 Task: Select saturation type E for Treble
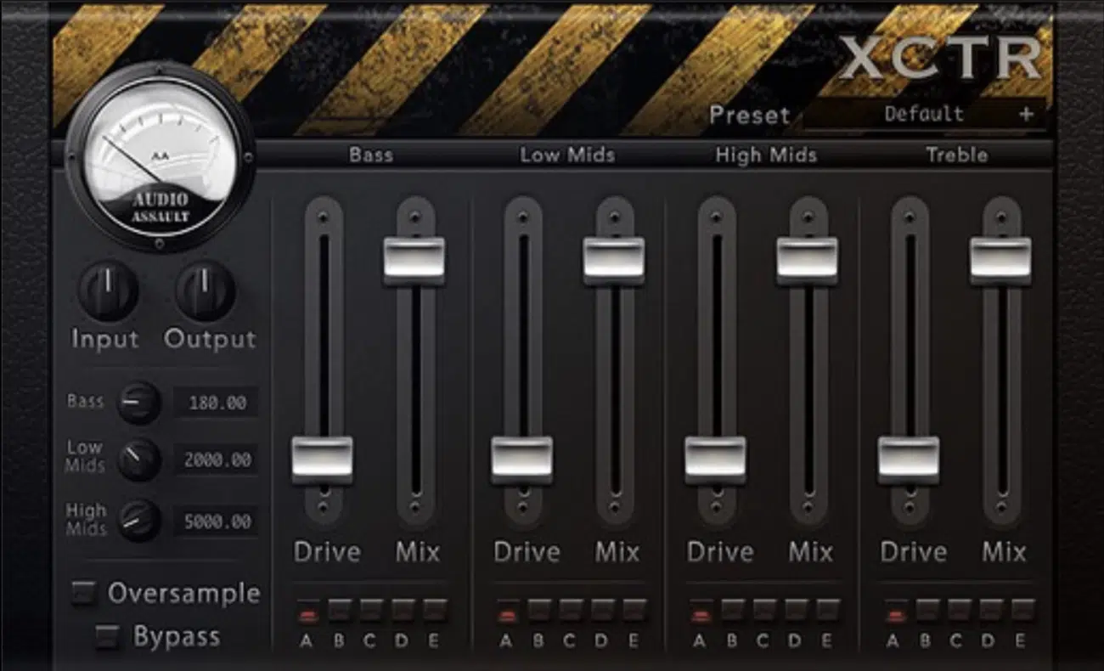point(1022,611)
